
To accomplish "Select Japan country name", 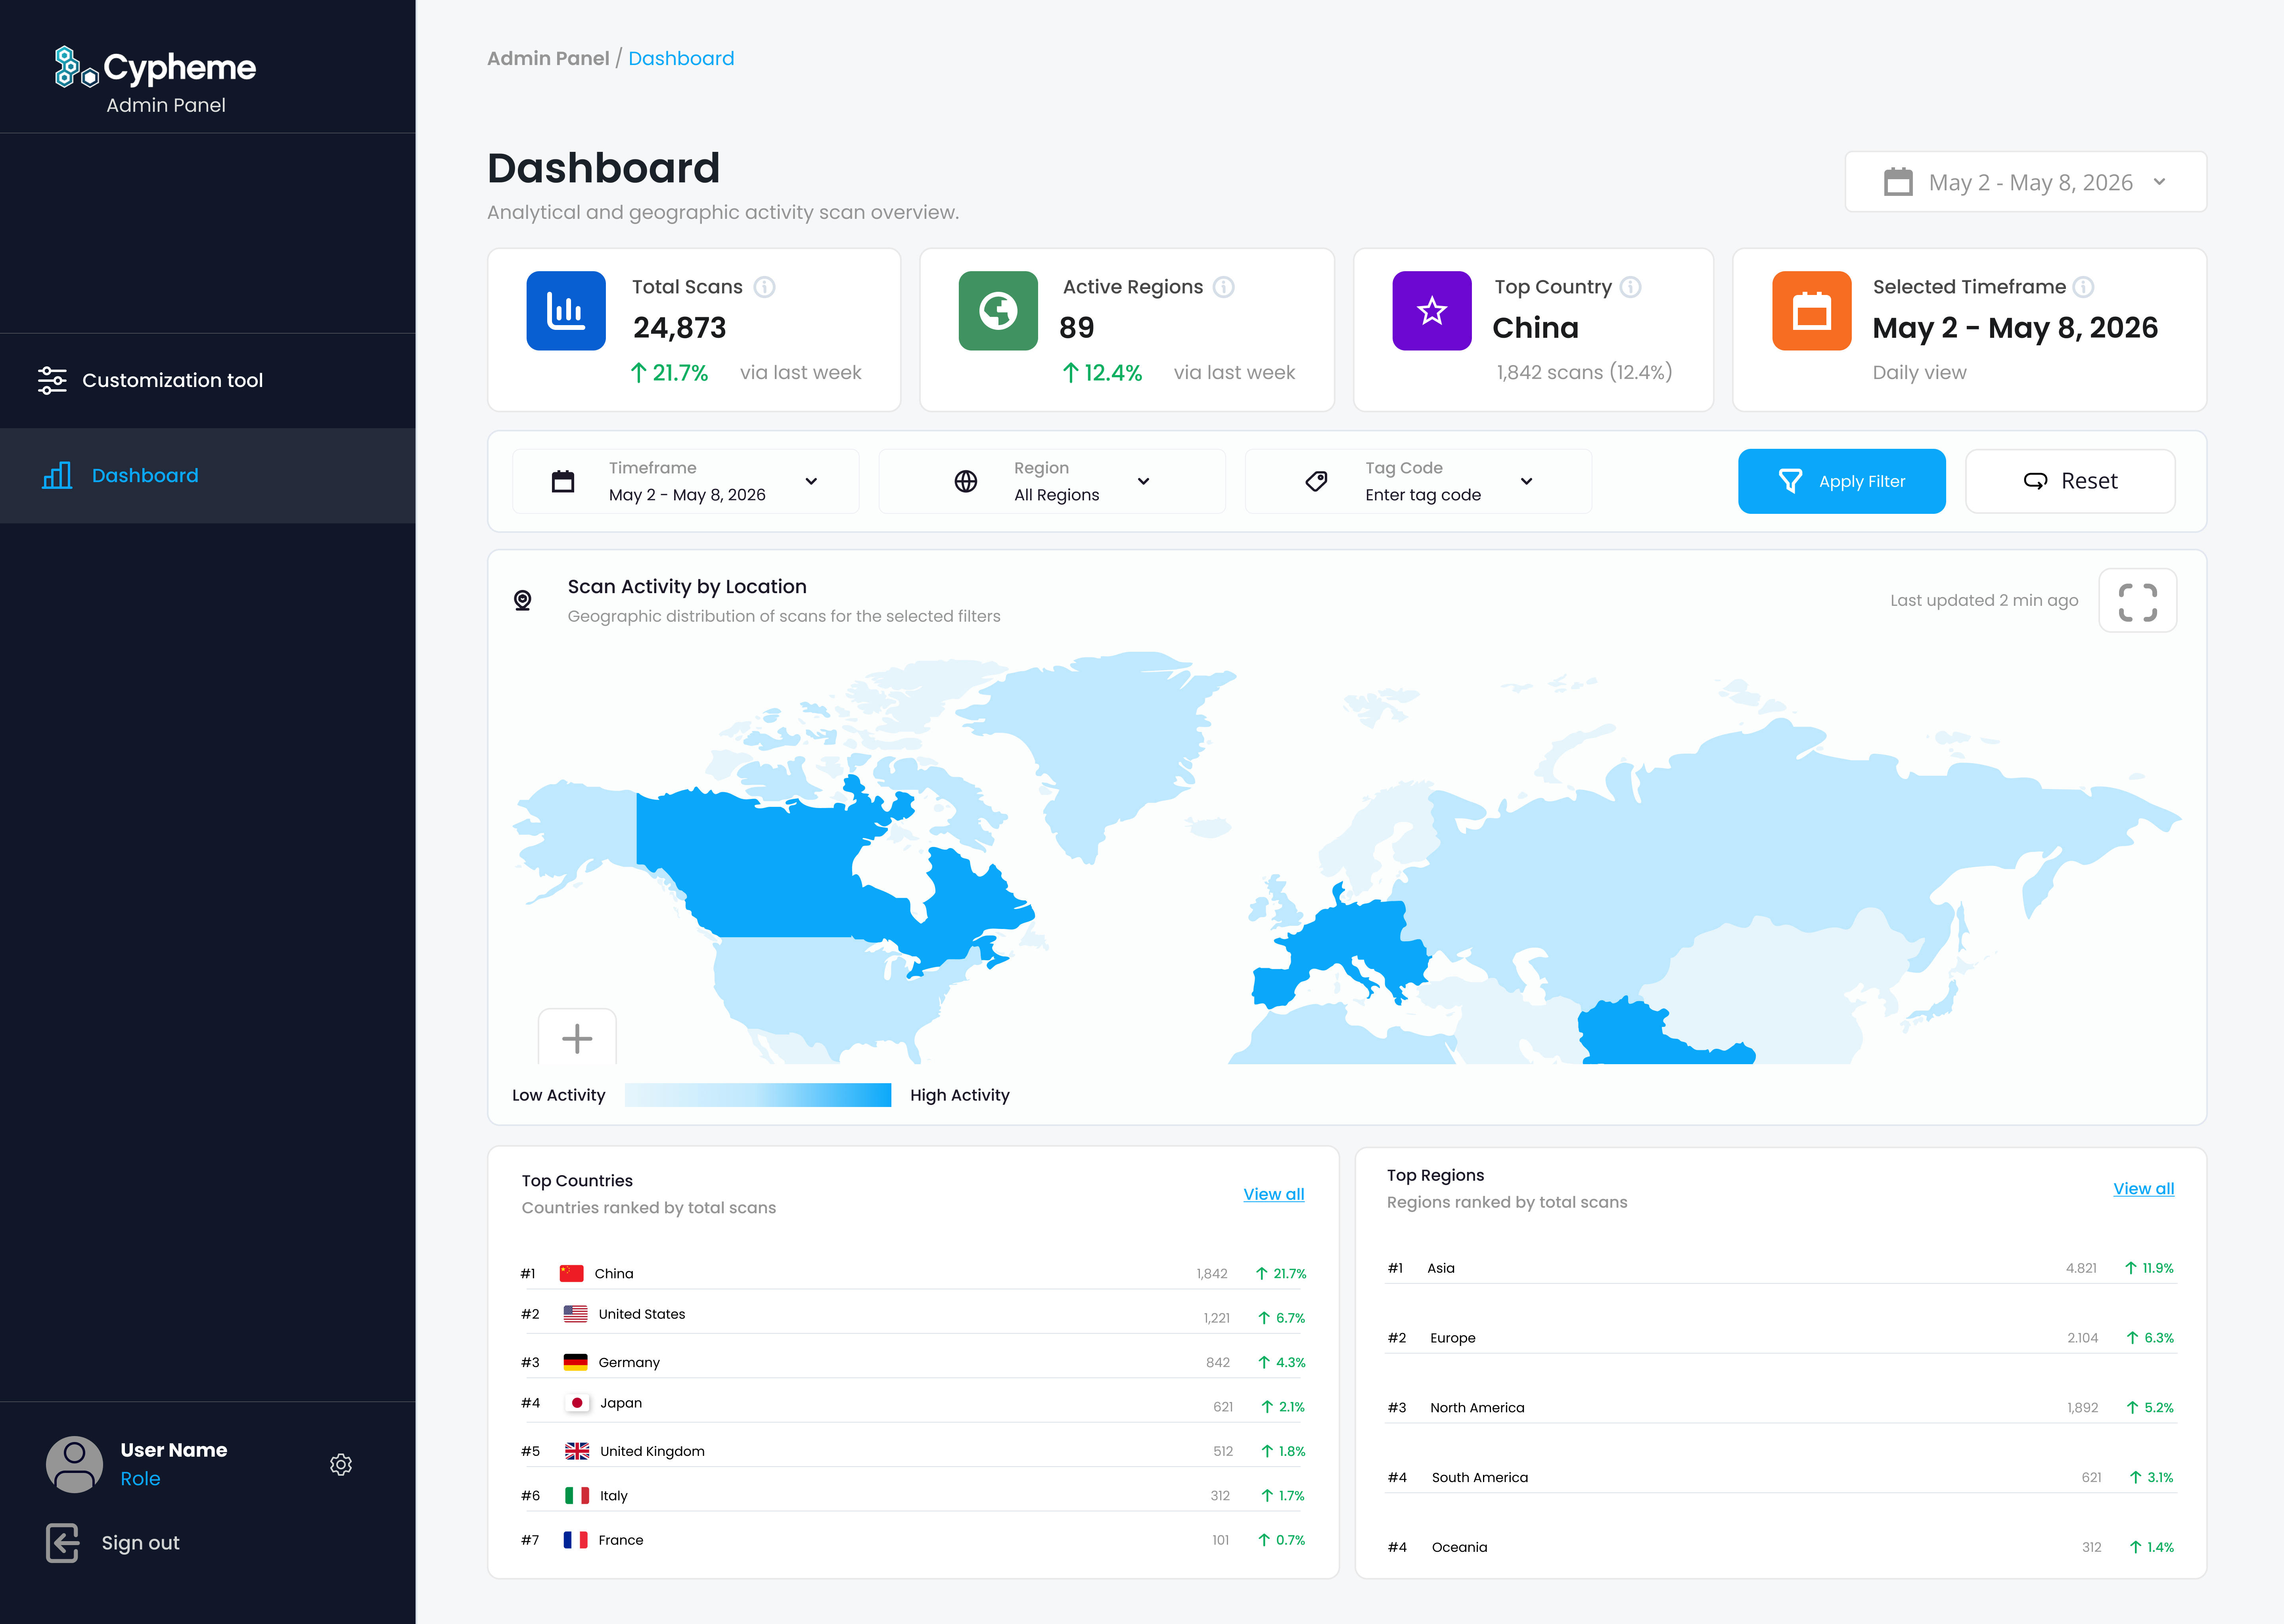I will [x=621, y=1403].
